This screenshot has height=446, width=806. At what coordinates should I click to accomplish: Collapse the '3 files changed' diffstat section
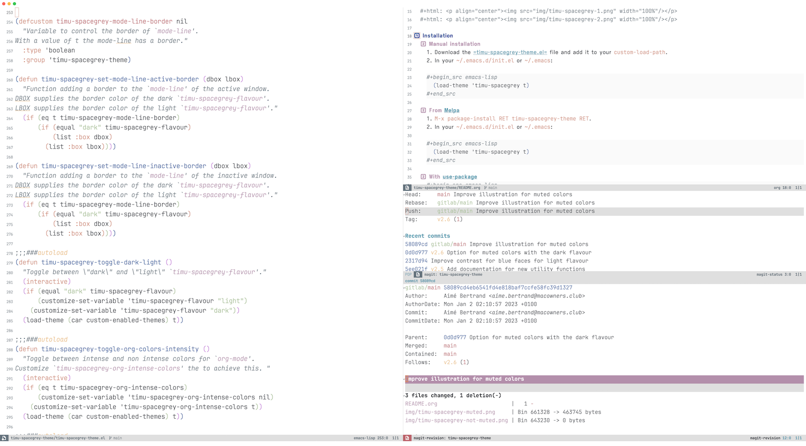pos(404,396)
